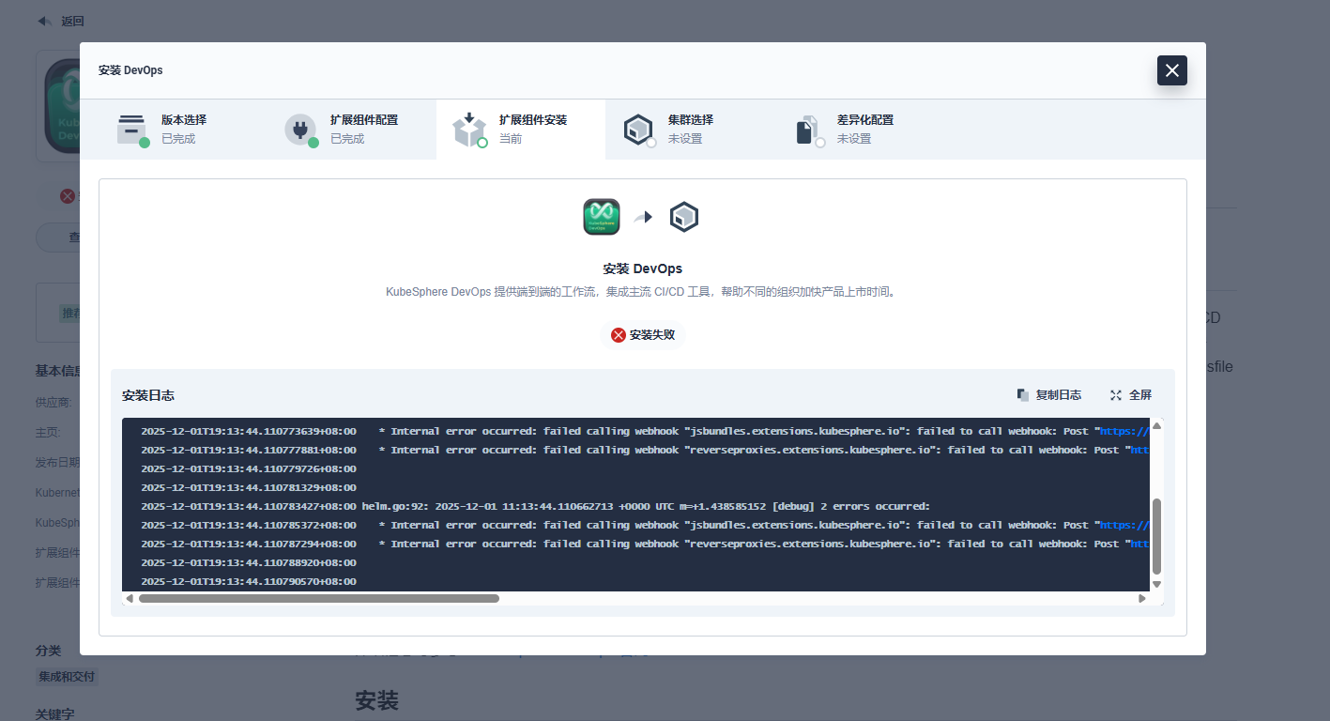Select the 版本选择 tab label

tap(184, 120)
